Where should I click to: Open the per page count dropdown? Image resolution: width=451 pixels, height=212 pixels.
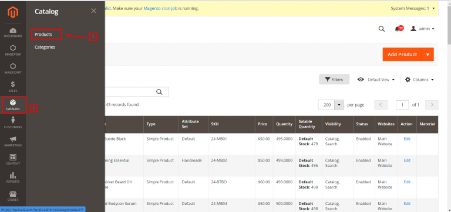(339, 105)
